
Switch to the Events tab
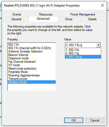coord(17,14)
